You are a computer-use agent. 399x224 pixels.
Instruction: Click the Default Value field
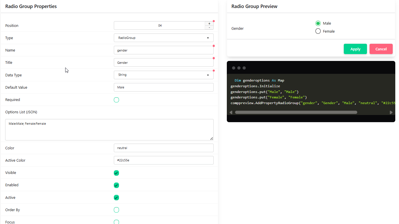click(x=164, y=87)
